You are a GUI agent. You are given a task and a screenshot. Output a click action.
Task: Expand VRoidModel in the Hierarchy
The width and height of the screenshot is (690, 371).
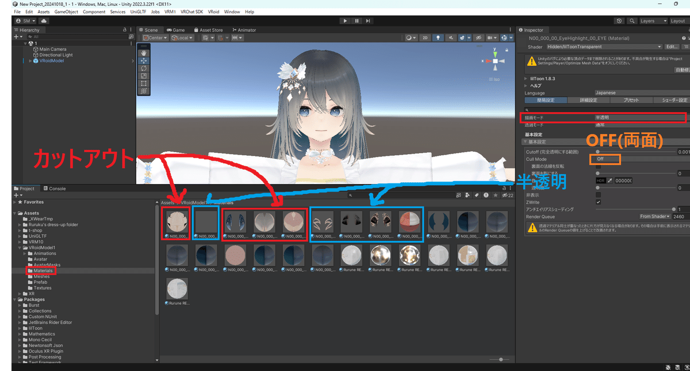coord(30,60)
